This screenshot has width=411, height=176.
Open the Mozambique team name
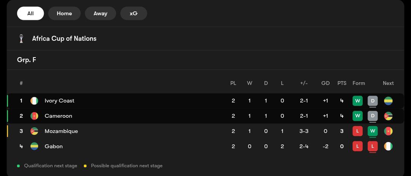coord(61,131)
